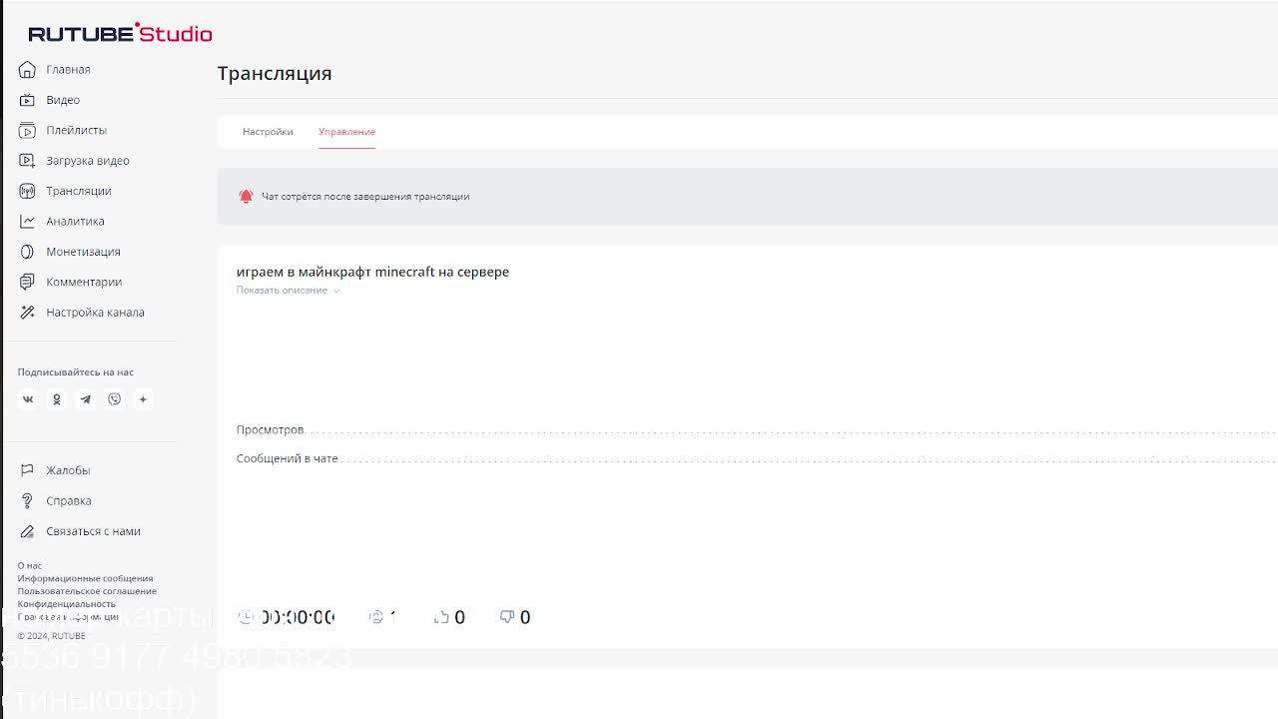Click stream title играем в майнкрафт
1278x719 pixels.
tap(372, 272)
